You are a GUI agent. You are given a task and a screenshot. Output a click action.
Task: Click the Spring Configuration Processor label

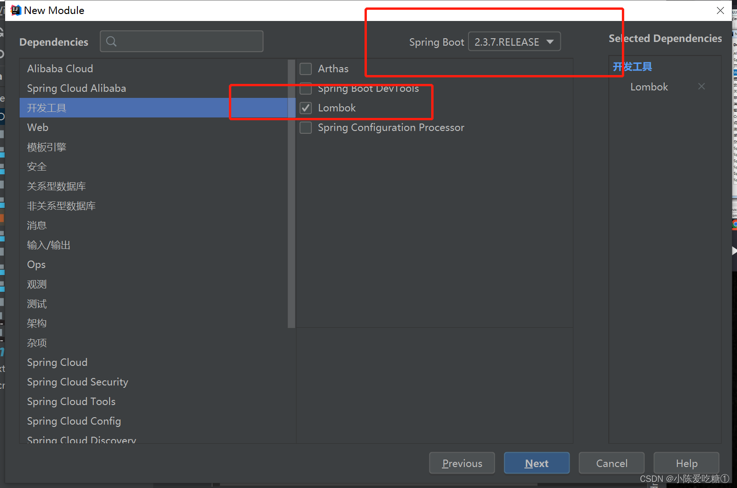pos(391,128)
